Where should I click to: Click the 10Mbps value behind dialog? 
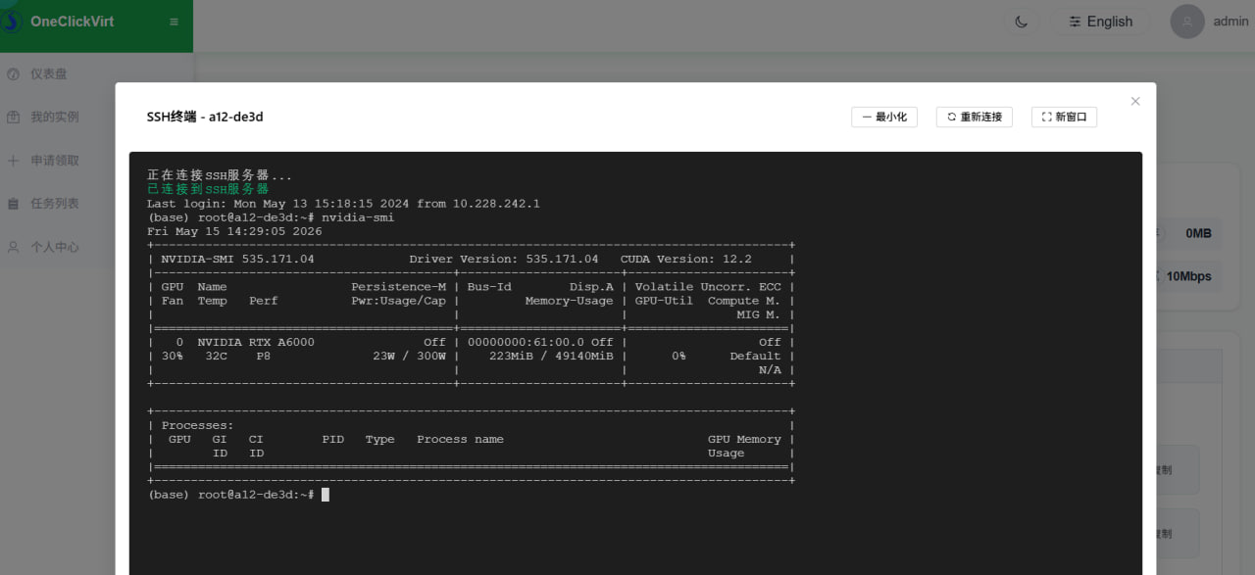coord(1188,276)
